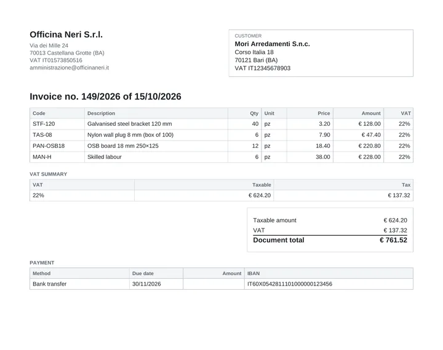Select price 38.00 in MAN-H row
The height and width of the screenshot is (350, 443).
[323, 157]
